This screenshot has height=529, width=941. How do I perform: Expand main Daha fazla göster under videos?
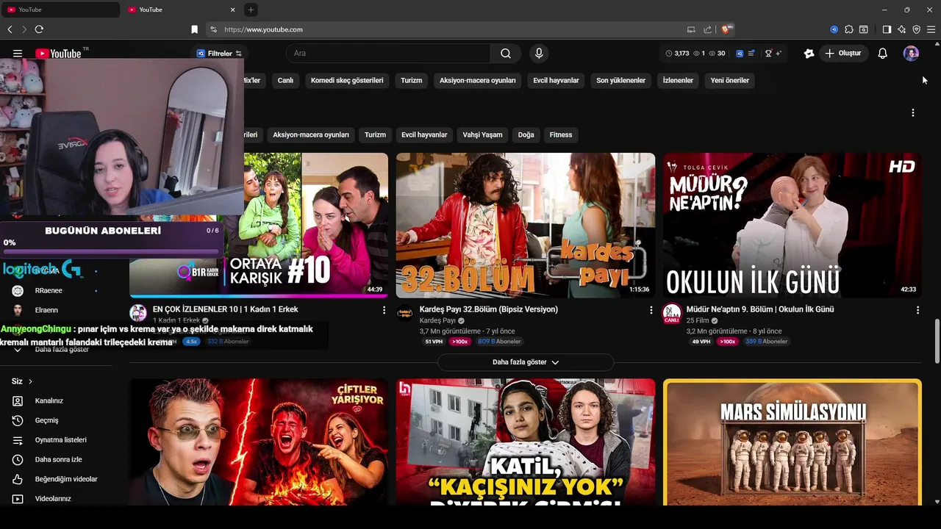[526, 362]
